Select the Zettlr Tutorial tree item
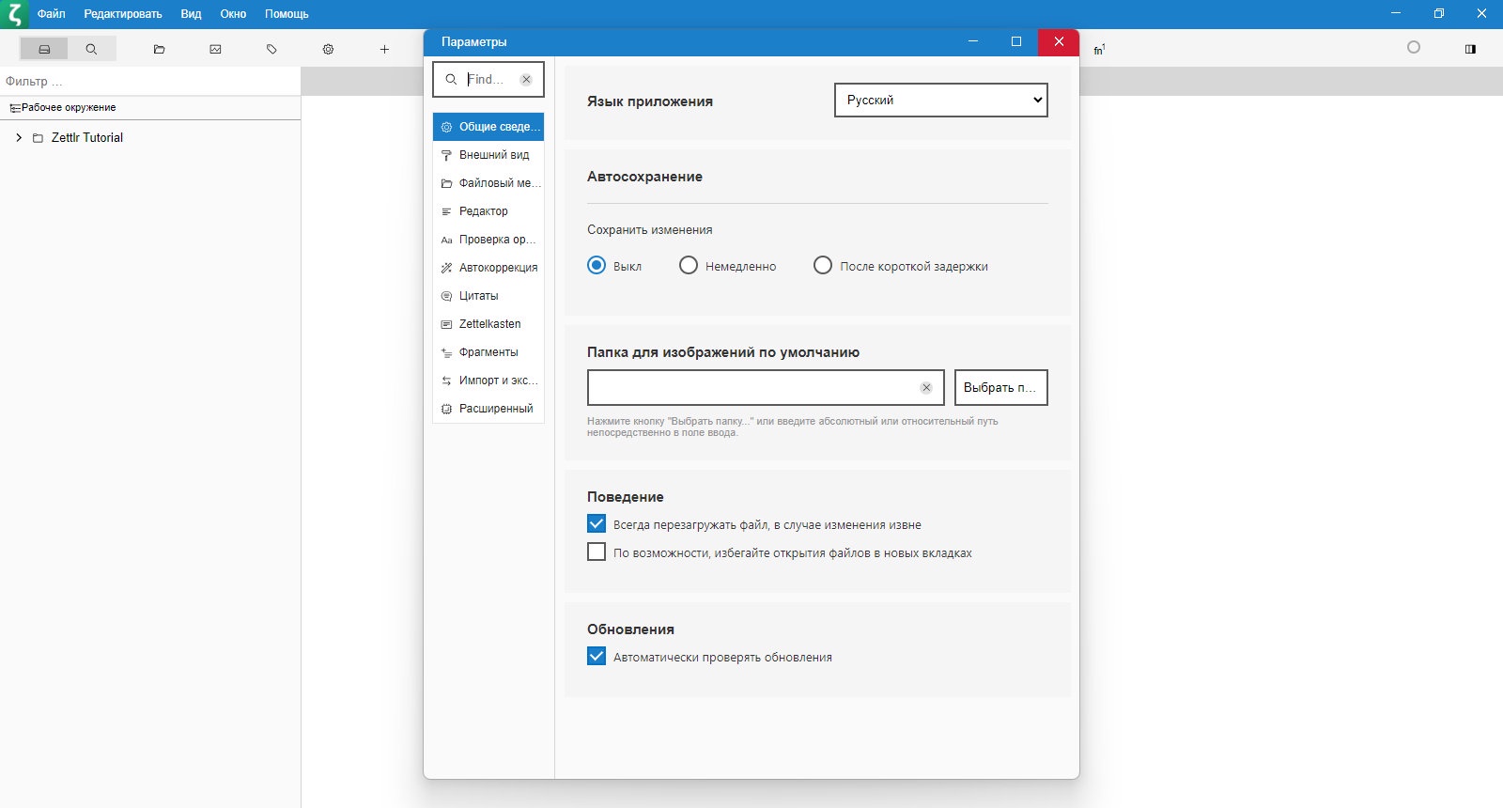Image resolution: width=1503 pixels, height=808 pixels. coord(87,138)
